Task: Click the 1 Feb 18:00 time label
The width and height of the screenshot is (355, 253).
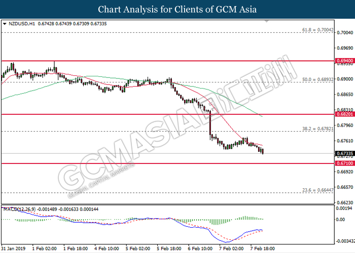Action: [x=76, y=248]
